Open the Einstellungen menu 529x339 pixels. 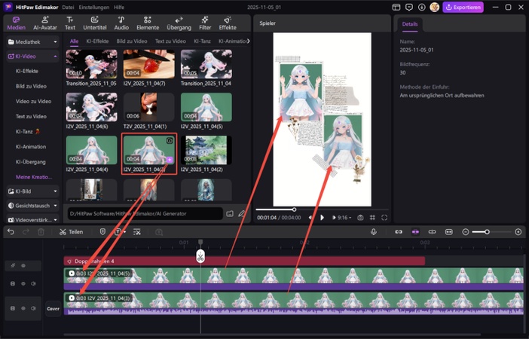click(x=93, y=7)
